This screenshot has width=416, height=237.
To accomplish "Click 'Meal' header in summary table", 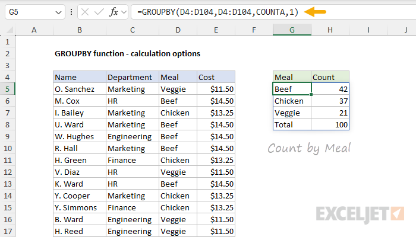I will (292, 77).
